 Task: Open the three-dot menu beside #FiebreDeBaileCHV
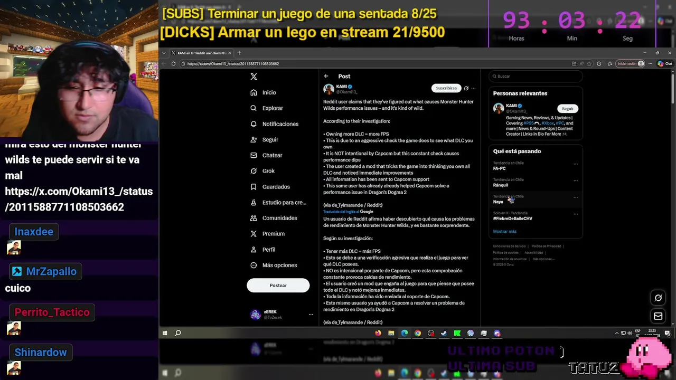click(x=576, y=214)
